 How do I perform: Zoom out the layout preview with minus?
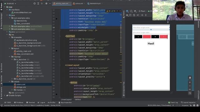(x=190, y=86)
